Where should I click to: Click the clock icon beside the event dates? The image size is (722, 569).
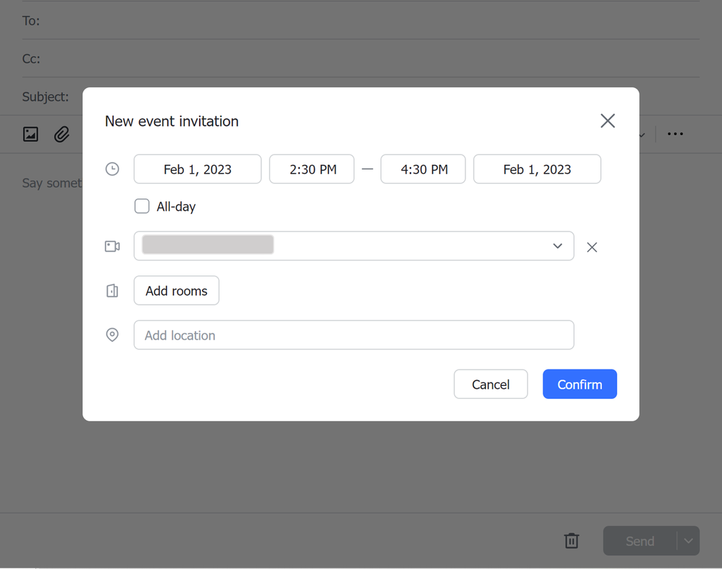pyautogui.click(x=112, y=168)
